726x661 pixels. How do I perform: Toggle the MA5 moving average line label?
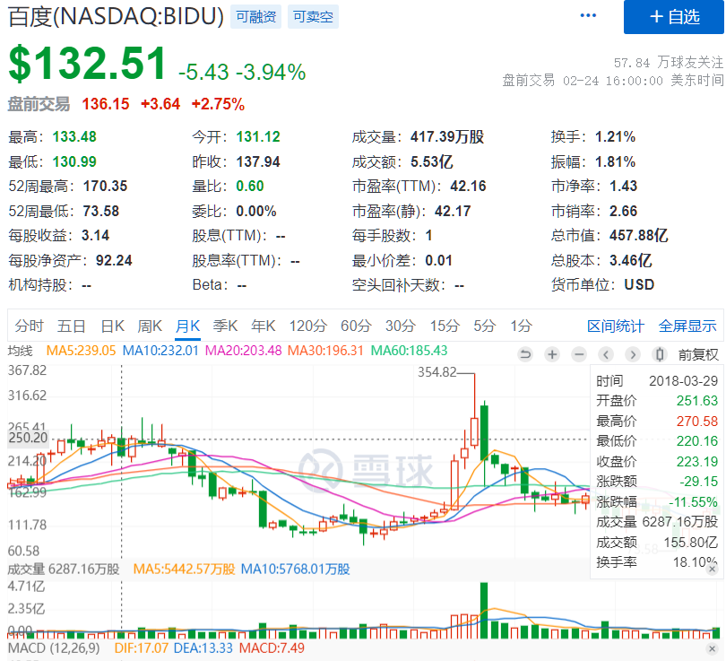[x=81, y=351]
